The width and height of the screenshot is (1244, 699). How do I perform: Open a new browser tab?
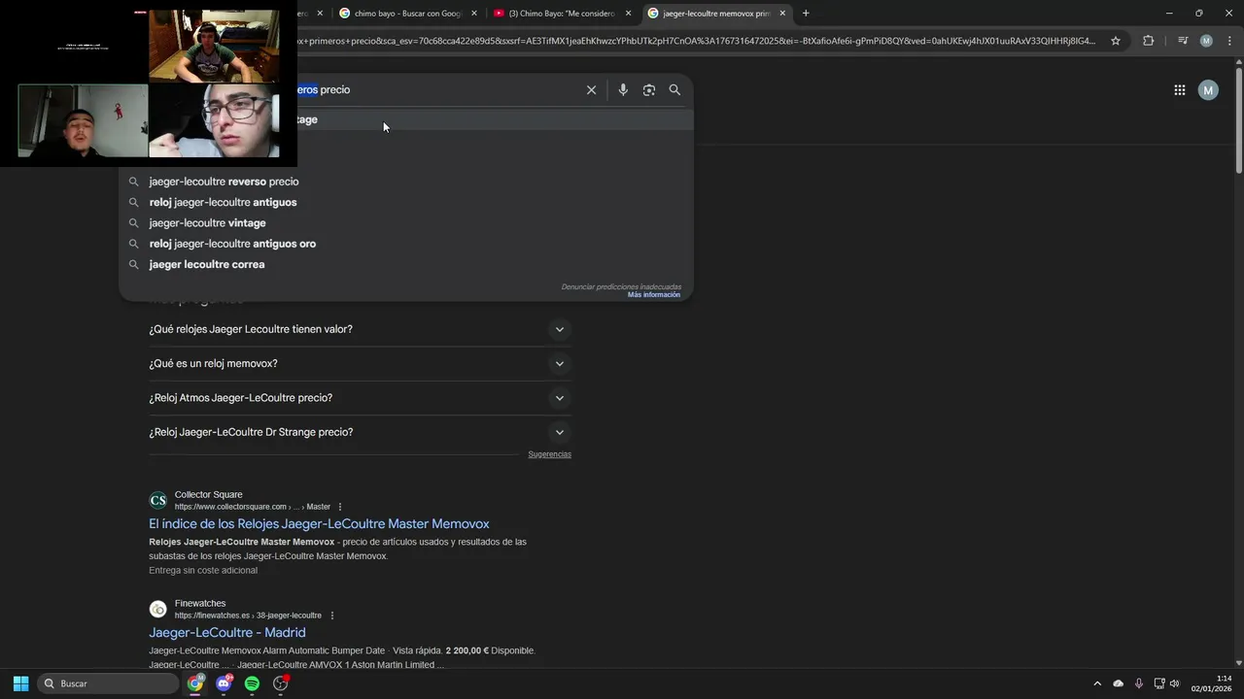[x=806, y=14]
